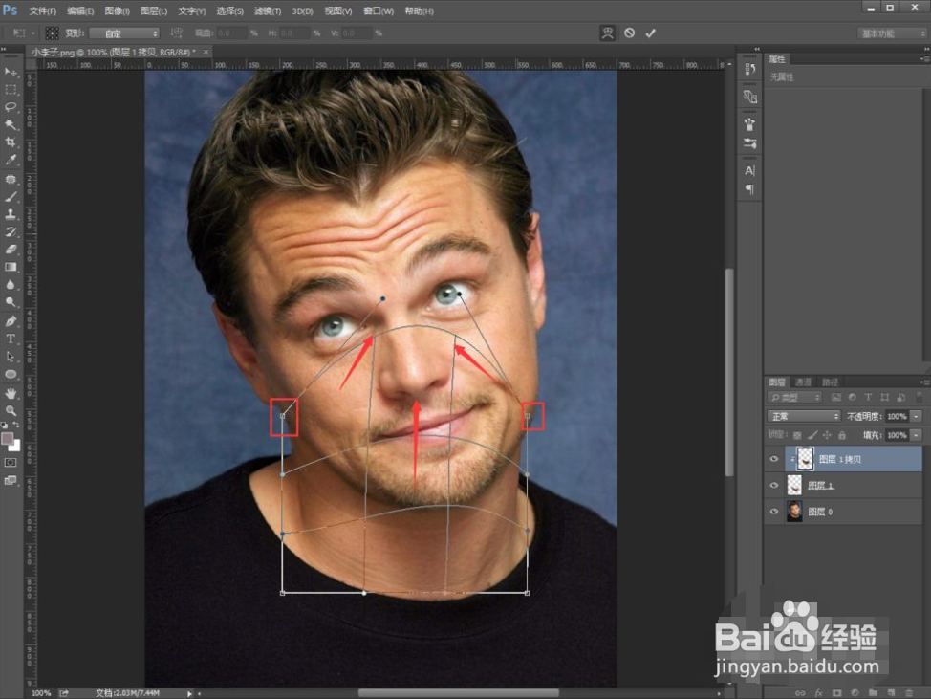Click the opacity 100% field
Image resolution: width=931 pixels, height=699 pixels.
[x=897, y=416]
